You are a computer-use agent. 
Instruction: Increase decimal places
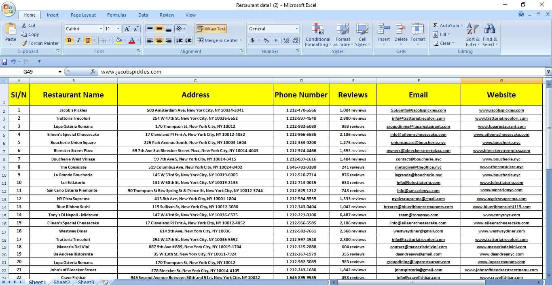[x=286, y=40]
